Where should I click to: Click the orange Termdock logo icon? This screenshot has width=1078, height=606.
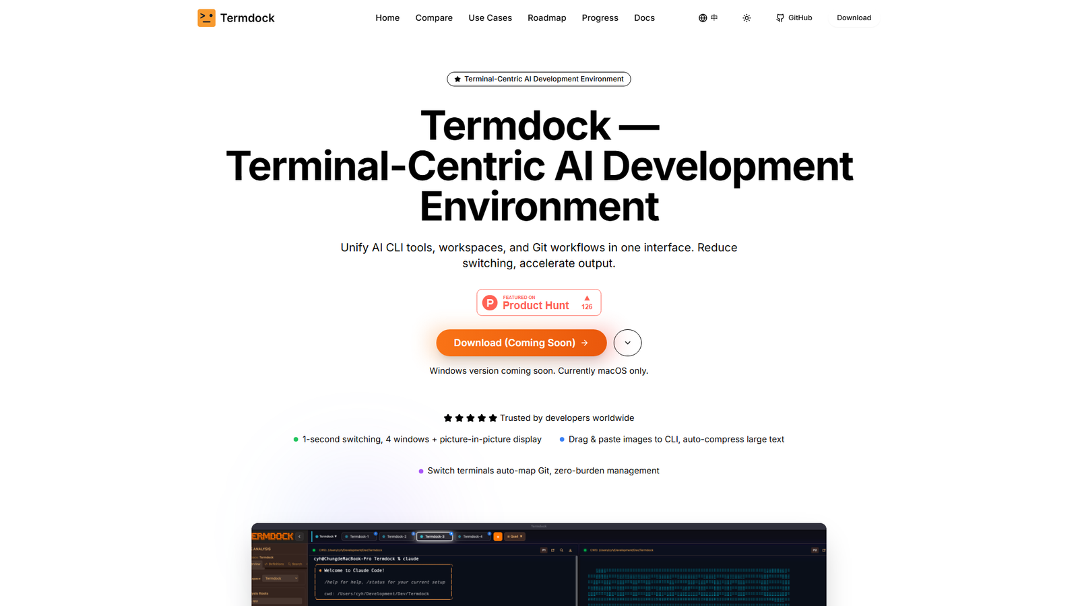point(205,18)
